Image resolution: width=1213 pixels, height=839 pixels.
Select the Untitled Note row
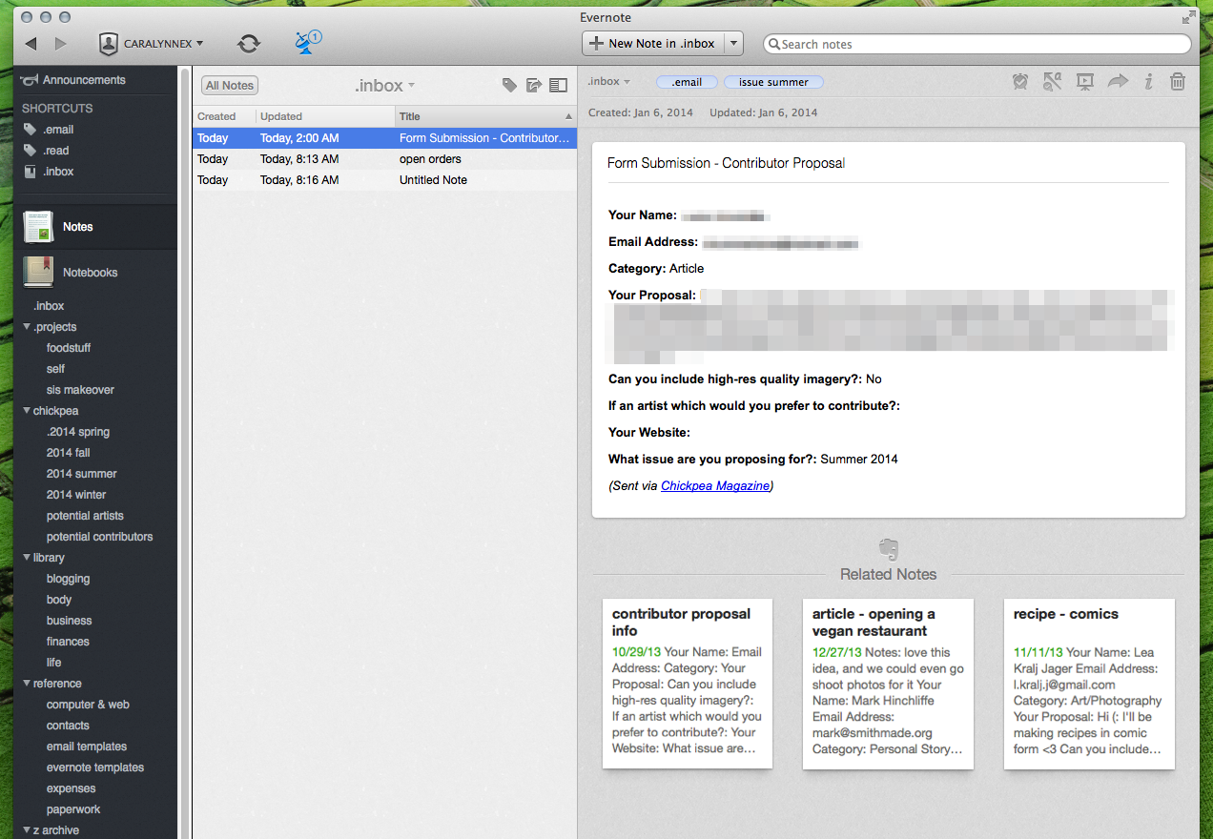pyautogui.click(x=384, y=180)
